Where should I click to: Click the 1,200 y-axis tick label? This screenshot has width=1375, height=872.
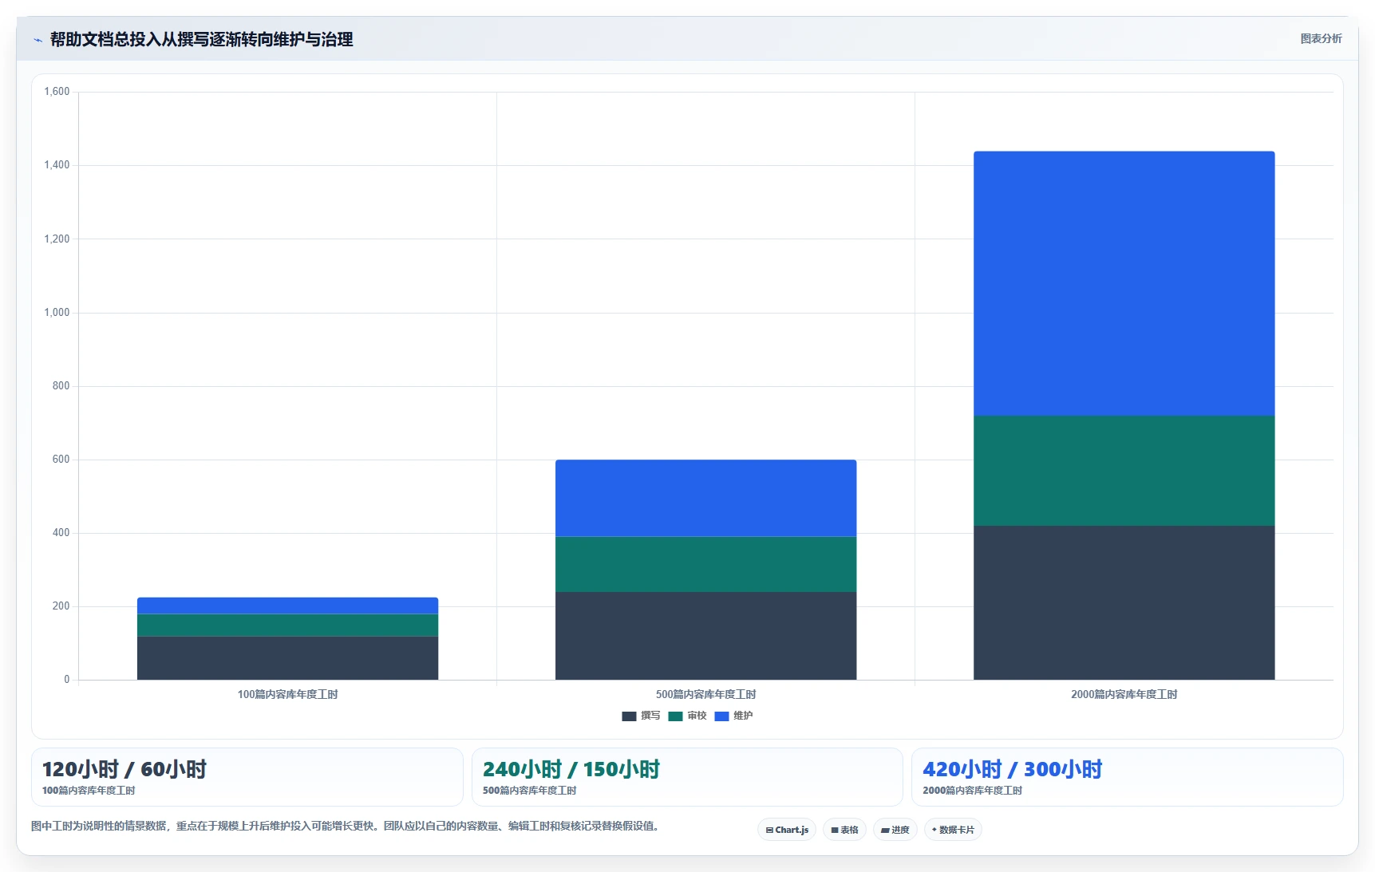pyautogui.click(x=57, y=239)
